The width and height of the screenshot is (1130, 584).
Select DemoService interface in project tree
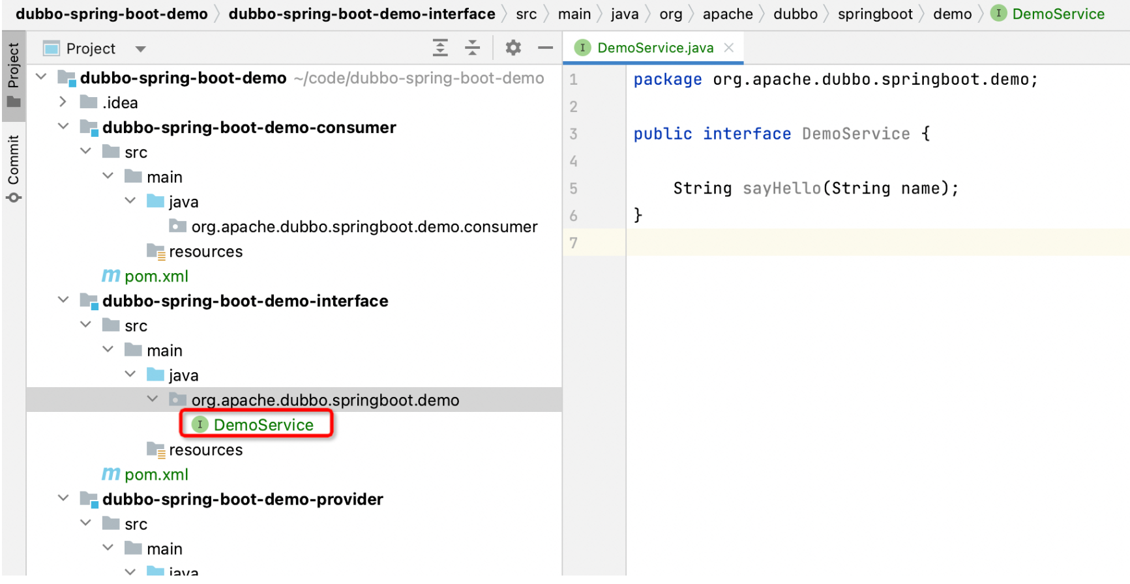click(x=263, y=425)
